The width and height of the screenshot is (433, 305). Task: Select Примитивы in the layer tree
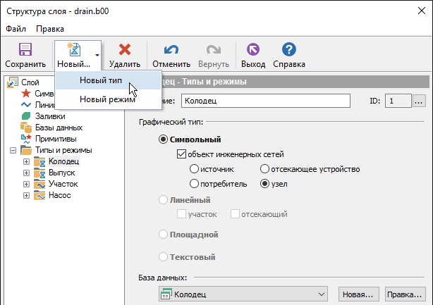coord(56,139)
